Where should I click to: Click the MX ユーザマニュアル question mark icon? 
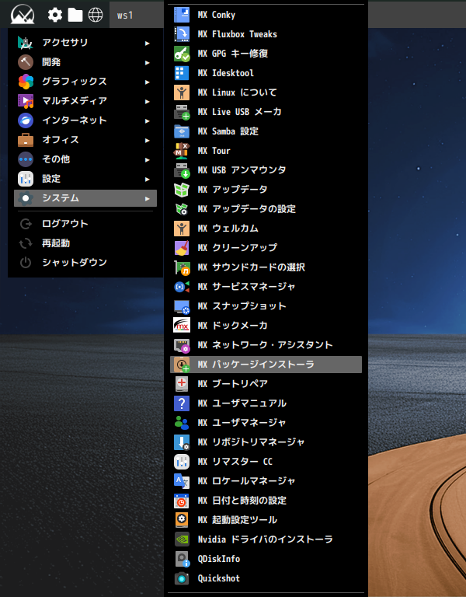coord(182,403)
